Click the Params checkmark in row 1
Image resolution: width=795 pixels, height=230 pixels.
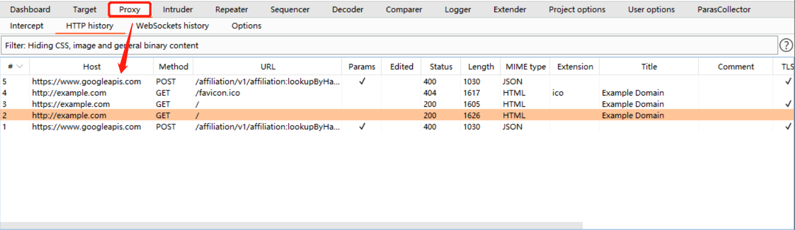click(x=362, y=127)
